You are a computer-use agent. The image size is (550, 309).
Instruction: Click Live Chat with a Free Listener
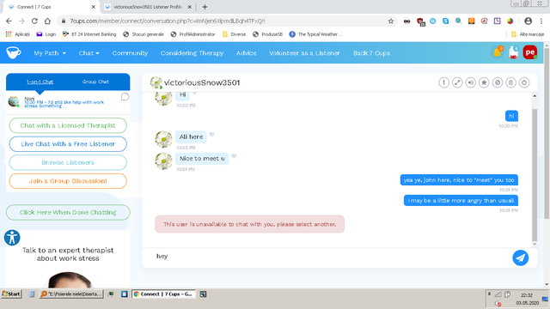click(68, 144)
